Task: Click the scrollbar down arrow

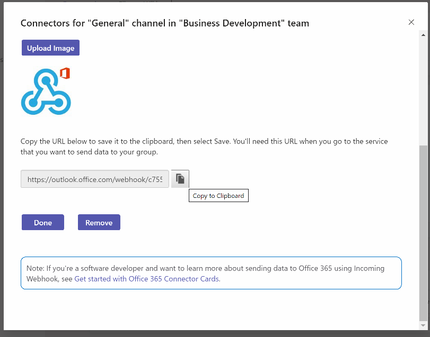Action: tap(424, 325)
